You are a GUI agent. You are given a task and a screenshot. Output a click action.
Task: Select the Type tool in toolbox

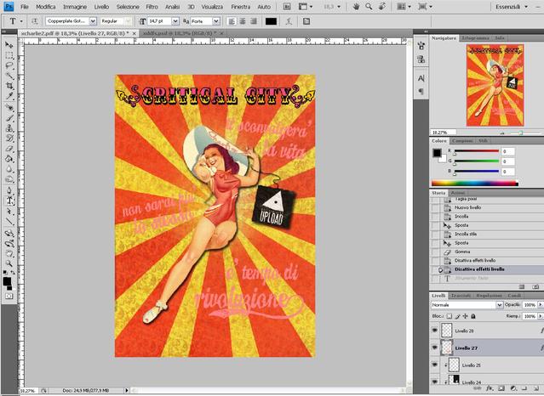click(x=9, y=201)
